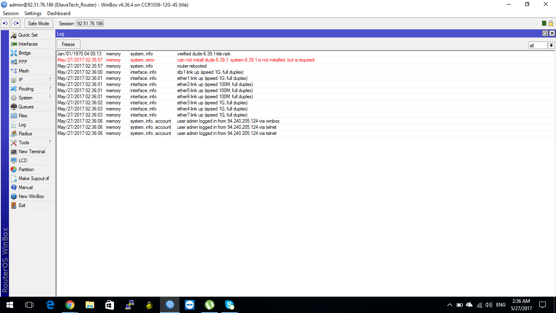Viewport: 556px width, 313px height.
Task: Expand the Routing submenu arrow
Action: tap(50, 88)
